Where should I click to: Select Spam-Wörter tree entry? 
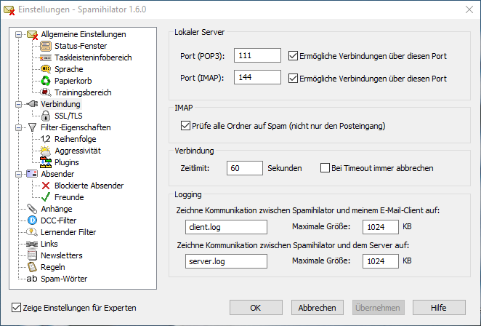pos(64,279)
